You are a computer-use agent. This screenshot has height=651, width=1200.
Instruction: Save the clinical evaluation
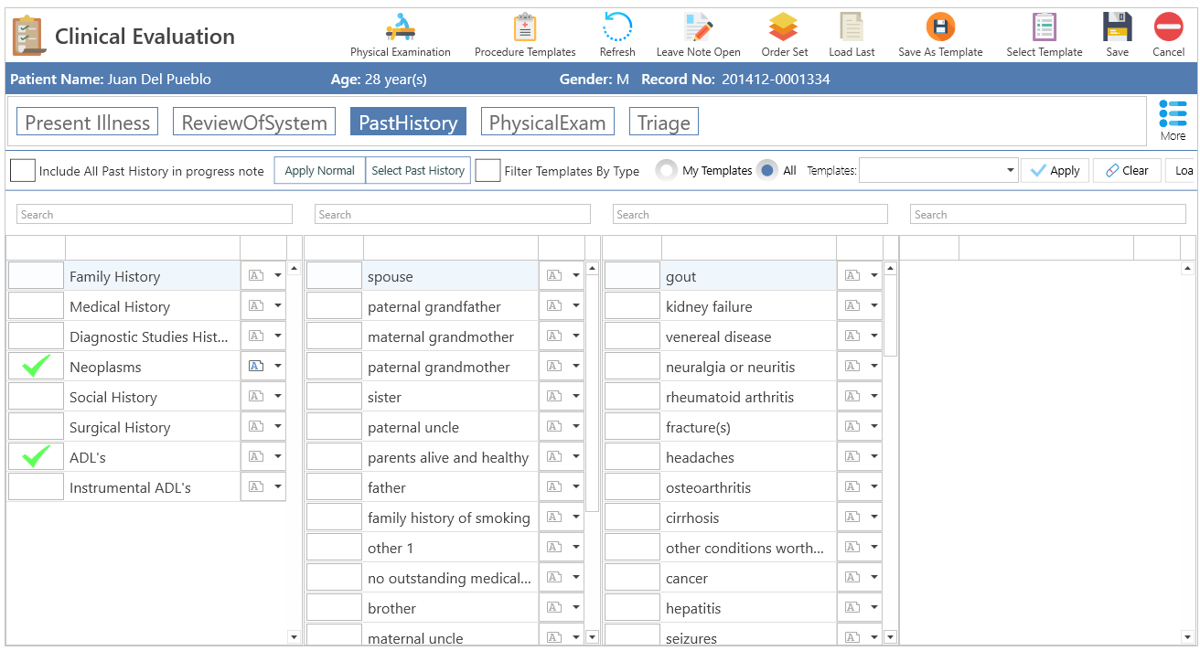[1117, 27]
